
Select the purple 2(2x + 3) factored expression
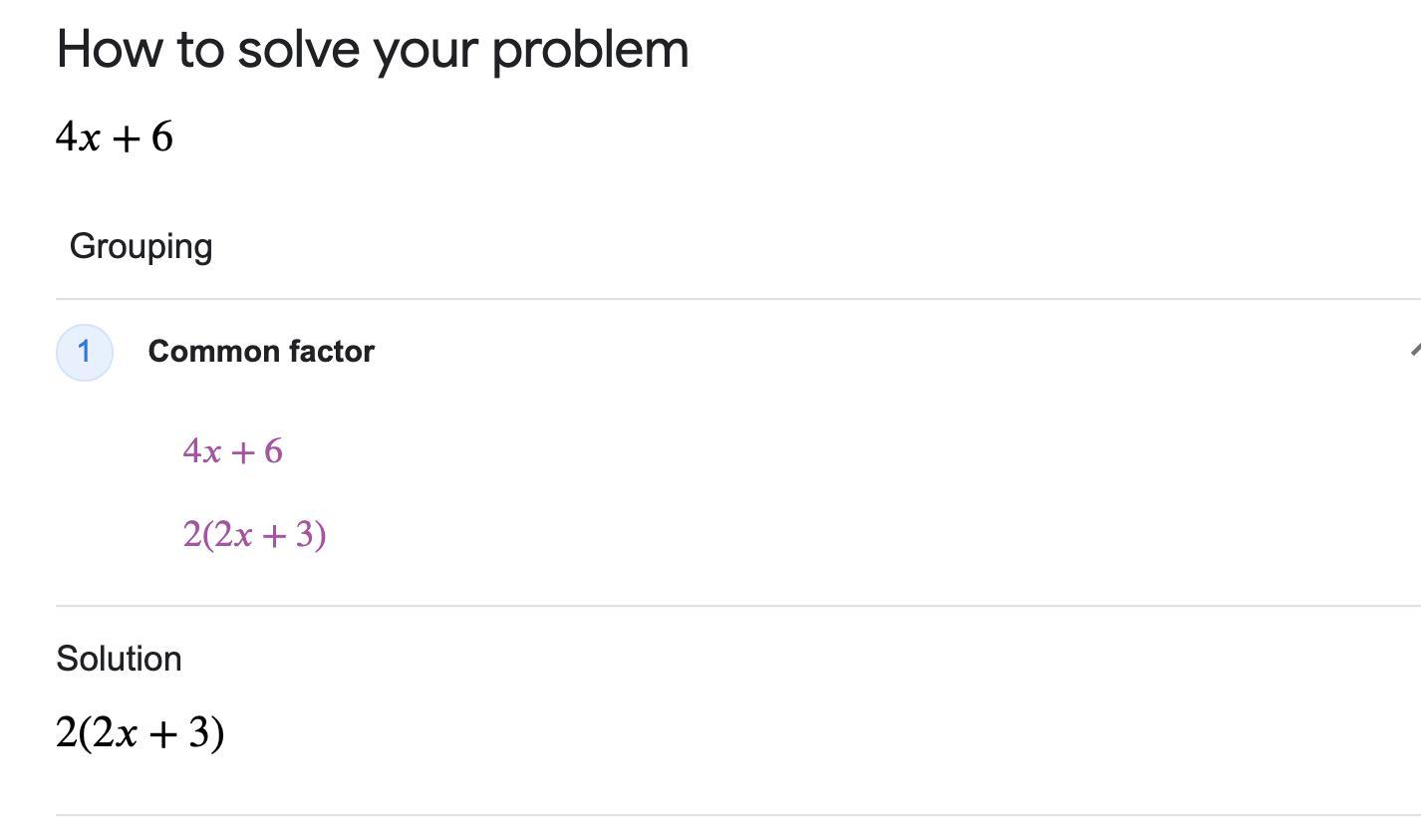point(255,535)
